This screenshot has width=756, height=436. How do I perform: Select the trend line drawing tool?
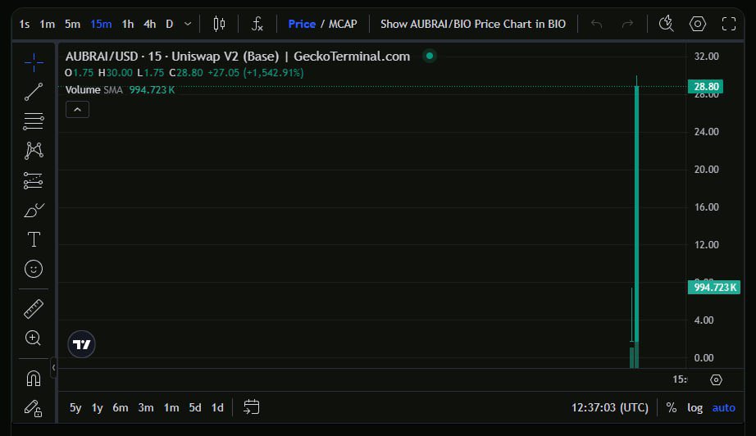pos(34,92)
